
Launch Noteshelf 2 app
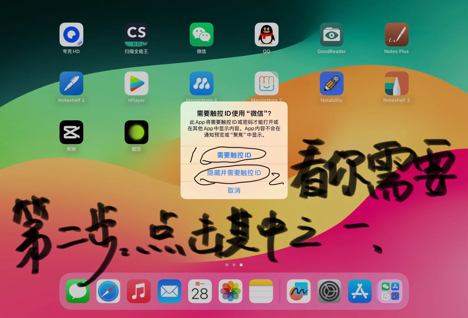[x=71, y=83]
